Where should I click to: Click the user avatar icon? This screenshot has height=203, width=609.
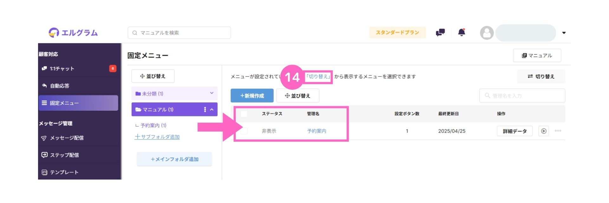click(x=487, y=33)
